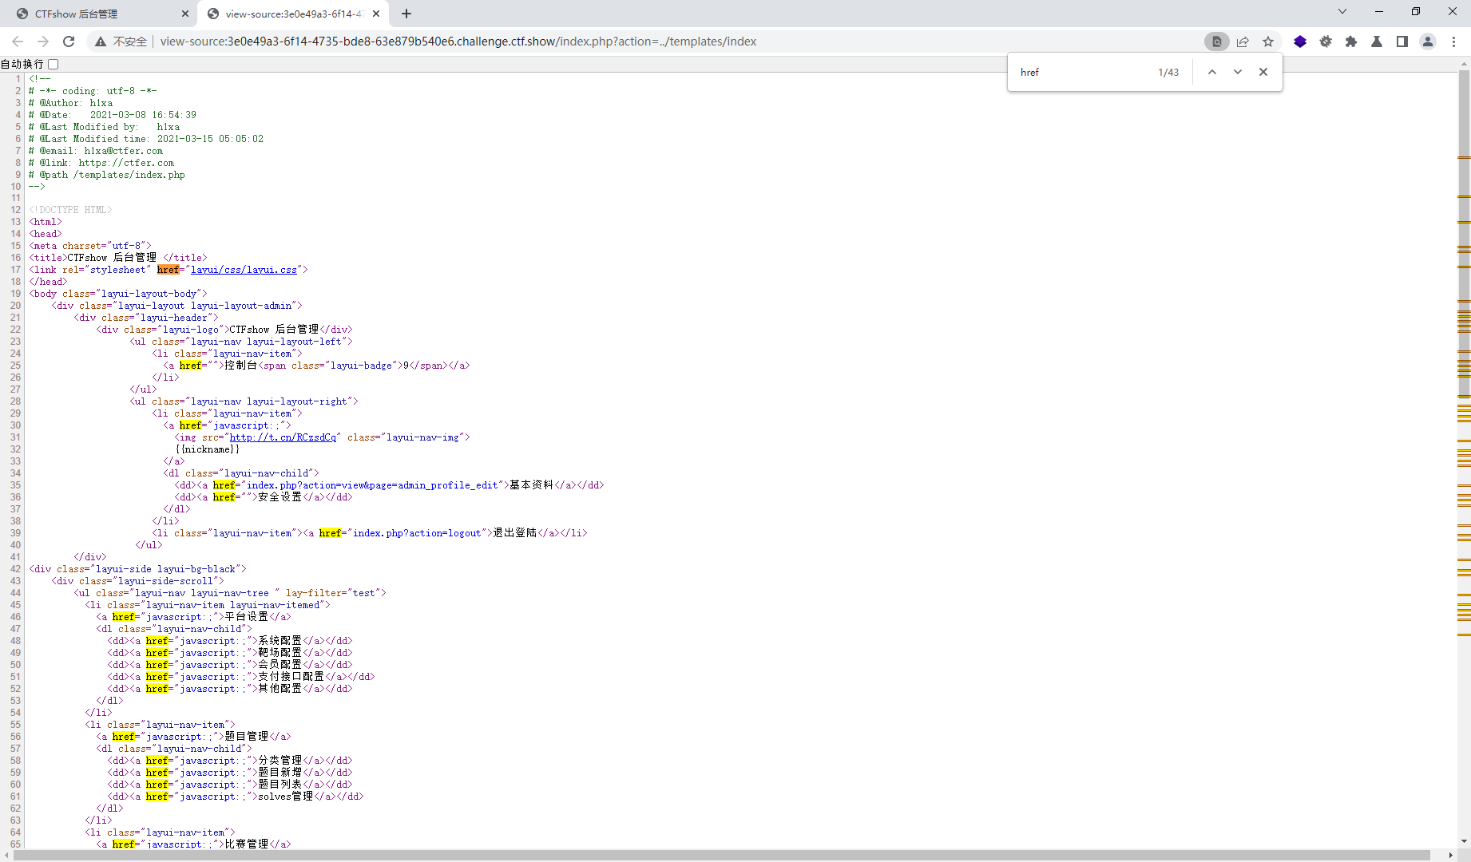Enable the 自动换行 word-wrap checkbox

tap(53, 64)
